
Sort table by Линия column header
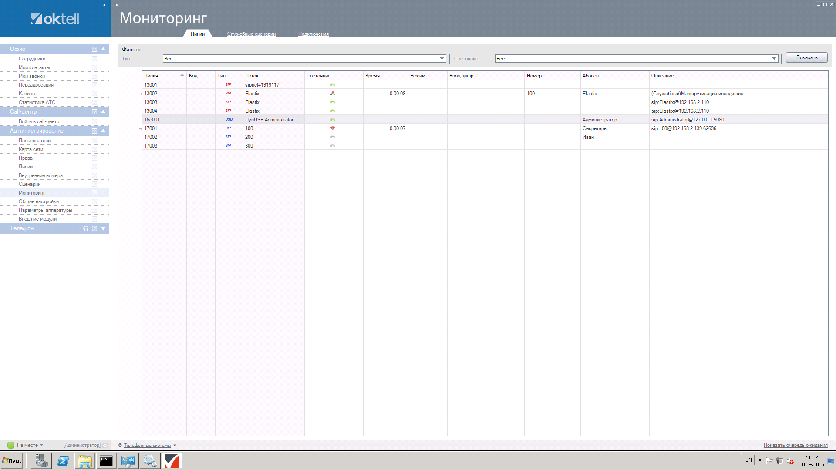(x=151, y=76)
